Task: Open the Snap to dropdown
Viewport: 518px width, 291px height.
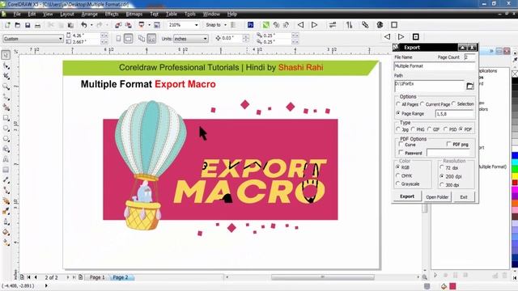Action: [225, 25]
